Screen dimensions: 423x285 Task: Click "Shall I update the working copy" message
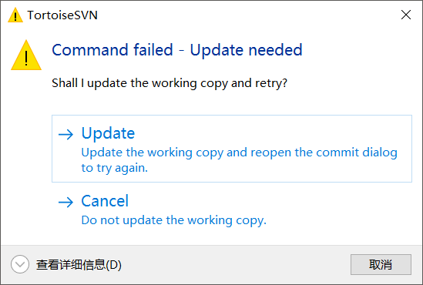click(170, 83)
